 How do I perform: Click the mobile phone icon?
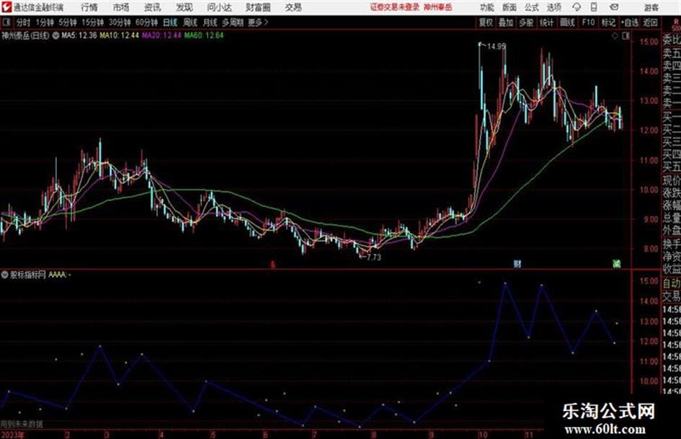pos(594,7)
